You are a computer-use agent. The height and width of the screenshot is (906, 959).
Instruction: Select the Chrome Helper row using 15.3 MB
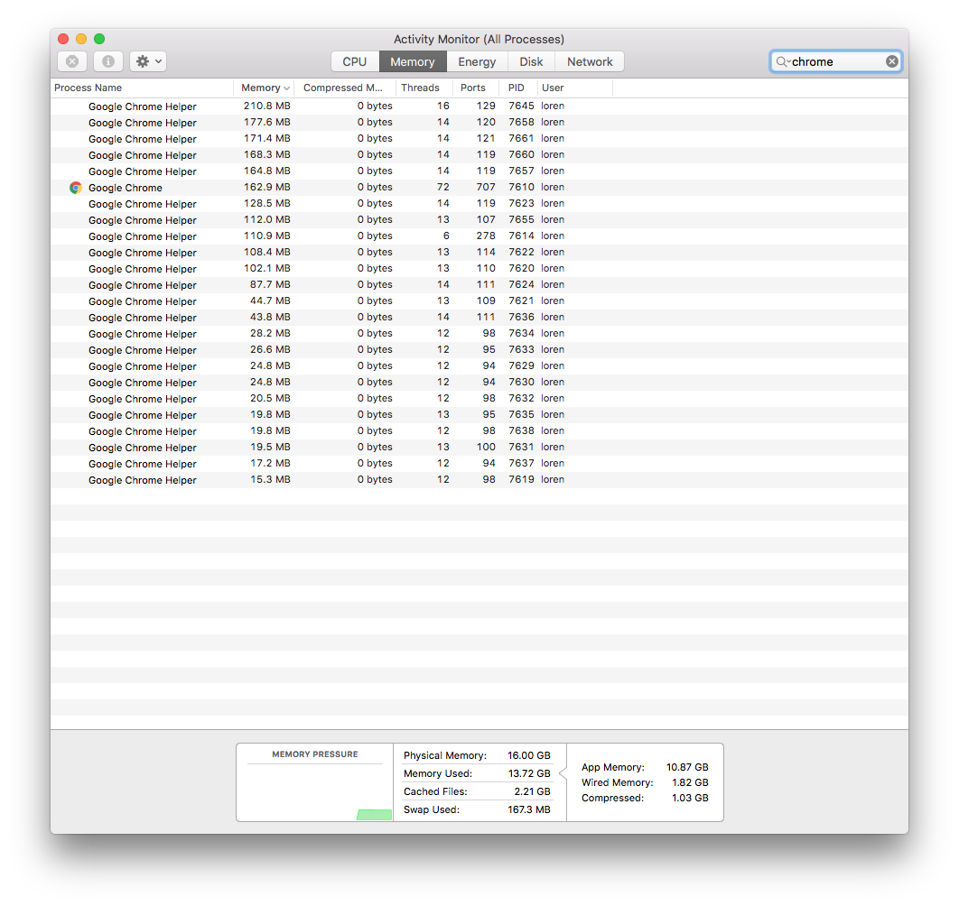point(479,480)
